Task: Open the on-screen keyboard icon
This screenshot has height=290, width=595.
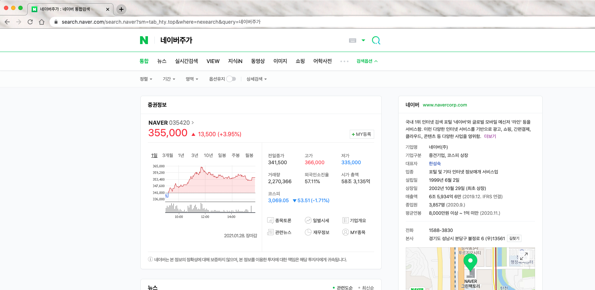Action: tap(353, 41)
